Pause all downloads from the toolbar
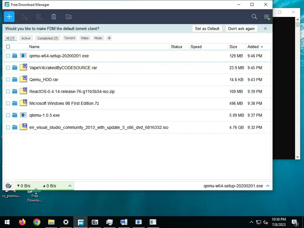304x228 pixels. pos(39,17)
